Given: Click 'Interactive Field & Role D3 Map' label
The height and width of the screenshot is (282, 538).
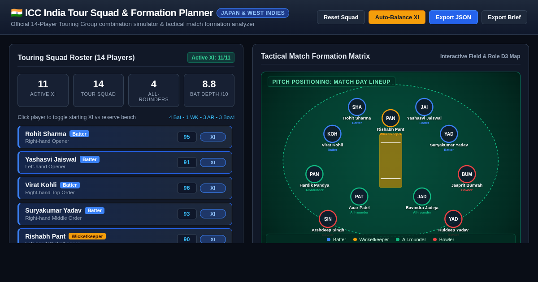Looking at the screenshot, I should [480, 56].
